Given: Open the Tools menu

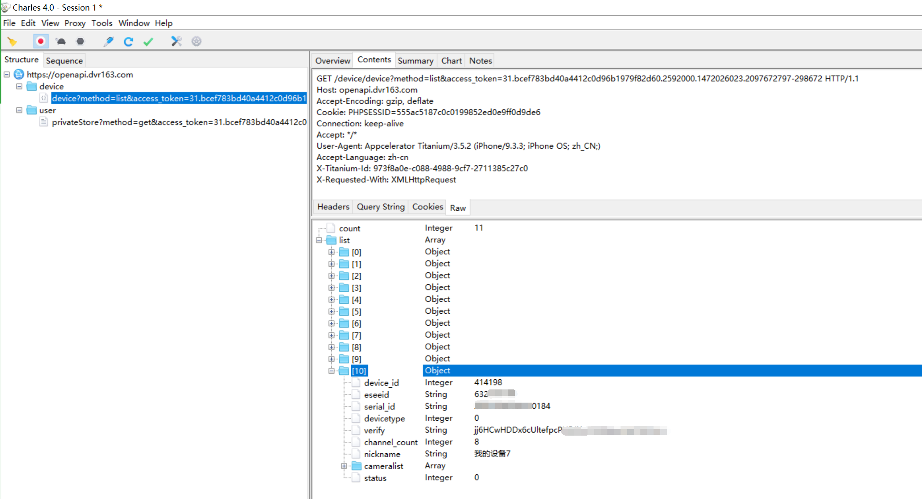Looking at the screenshot, I should click(x=102, y=23).
